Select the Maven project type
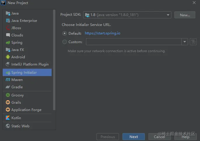The height and width of the screenshot is (141, 200). tap(27, 80)
